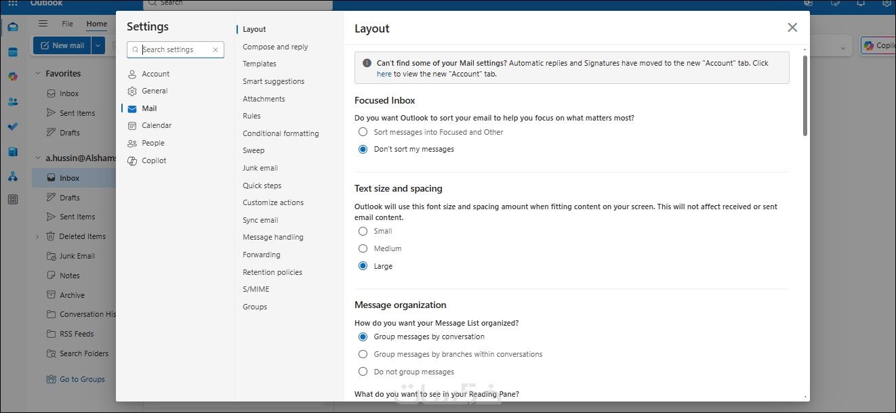This screenshot has width=896, height=413.
Task: Open Copilot from the left app rail
Action: pos(13,77)
